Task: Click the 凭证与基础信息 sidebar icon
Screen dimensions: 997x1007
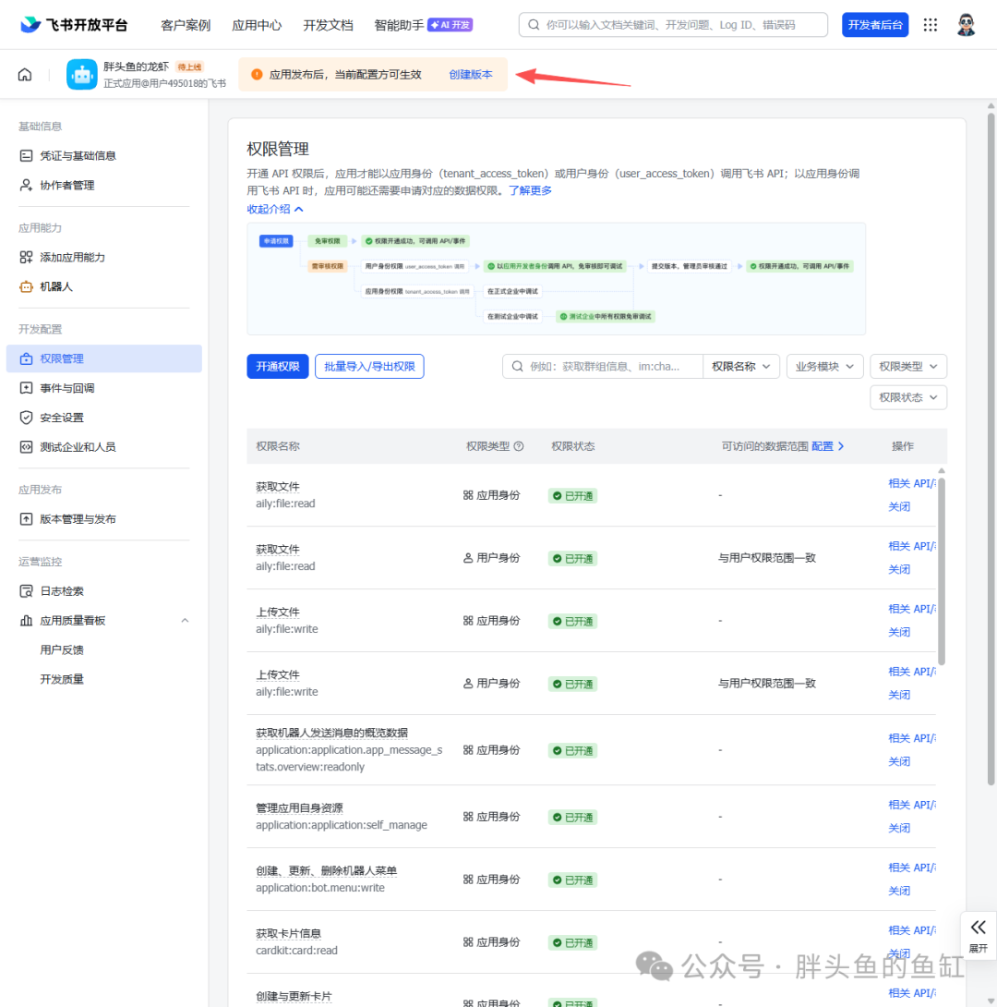Action: tap(26, 156)
